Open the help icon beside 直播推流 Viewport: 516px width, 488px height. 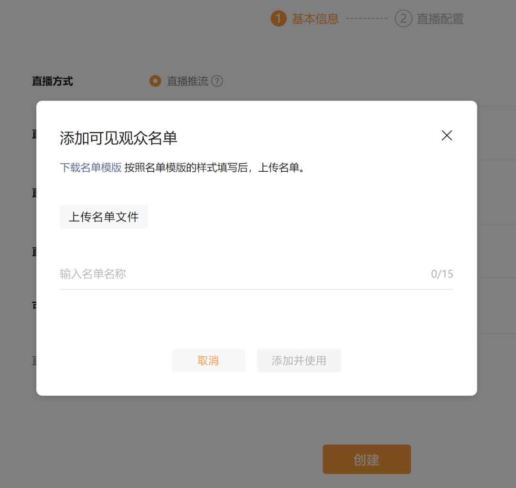point(217,81)
